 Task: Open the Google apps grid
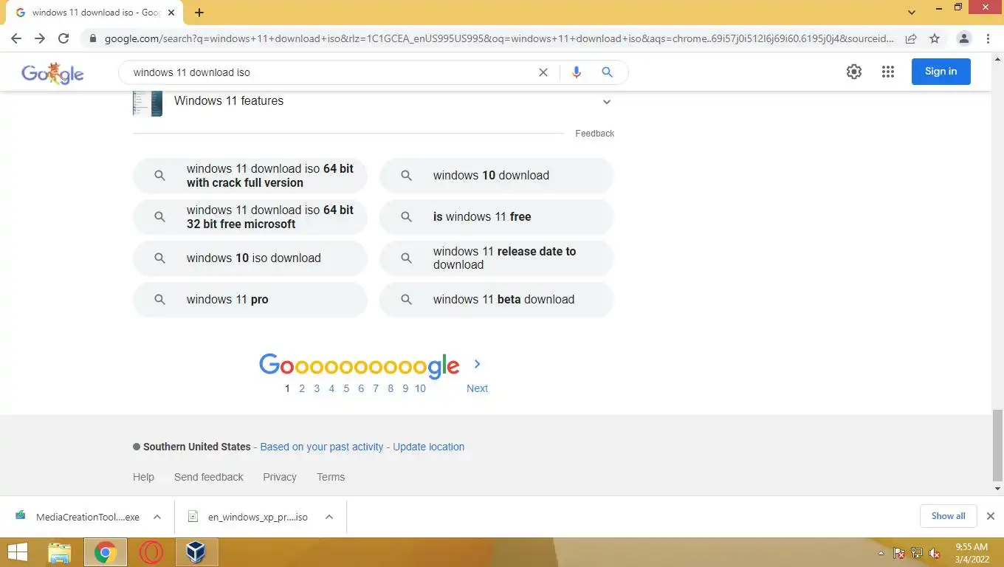coord(888,72)
